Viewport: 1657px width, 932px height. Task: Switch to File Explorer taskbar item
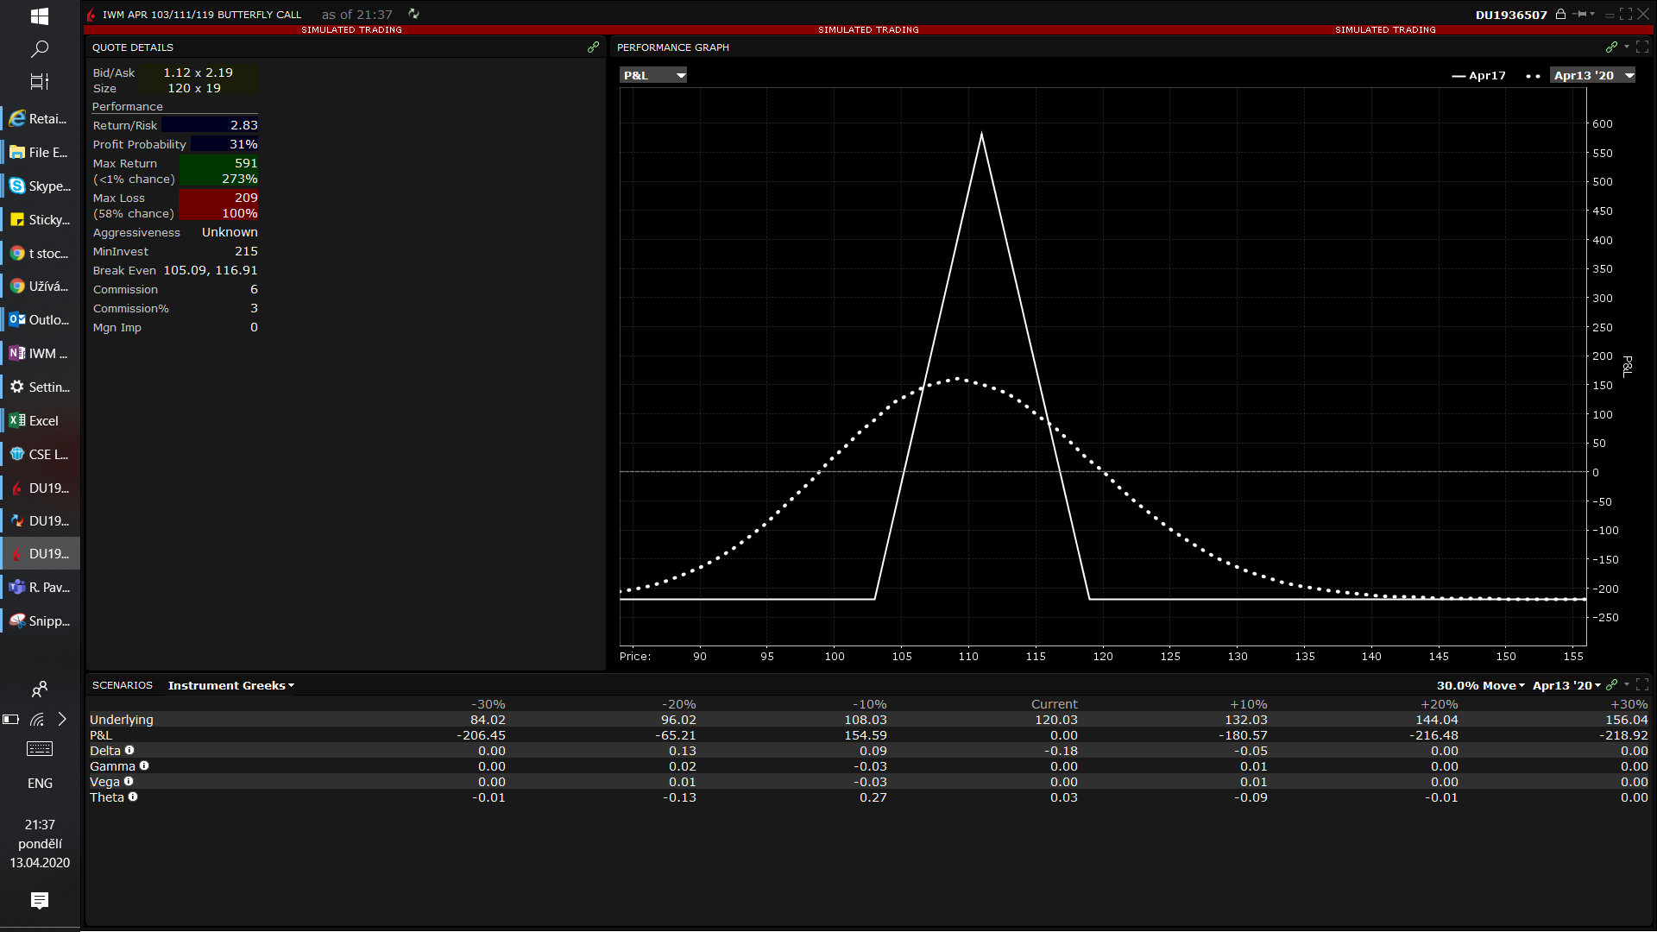tap(41, 153)
